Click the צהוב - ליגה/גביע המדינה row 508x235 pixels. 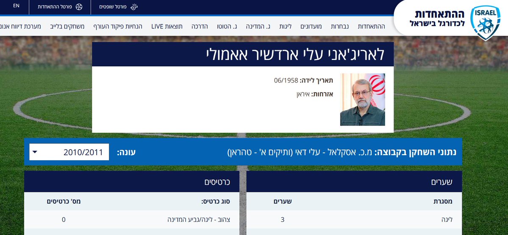[x=131, y=219]
